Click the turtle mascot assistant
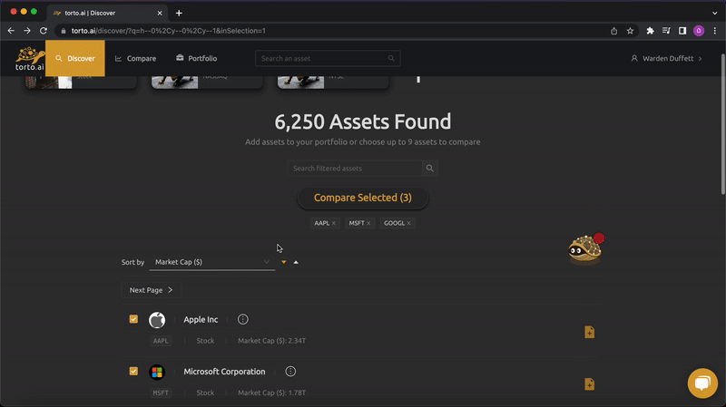 (585, 249)
